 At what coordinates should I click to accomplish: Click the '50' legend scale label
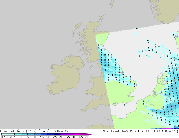[x=87, y=137]
